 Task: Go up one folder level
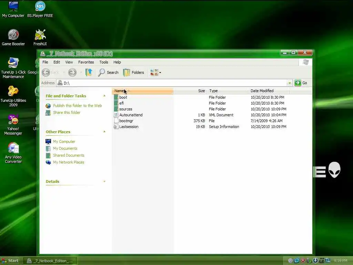point(89,72)
